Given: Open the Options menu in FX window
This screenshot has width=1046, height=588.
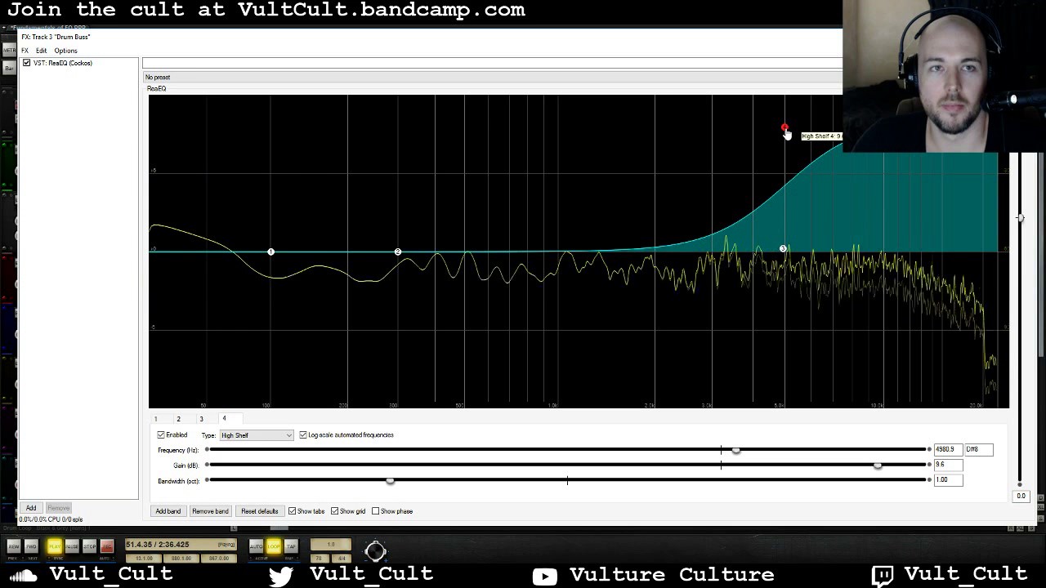Looking at the screenshot, I should coord(65,51).
